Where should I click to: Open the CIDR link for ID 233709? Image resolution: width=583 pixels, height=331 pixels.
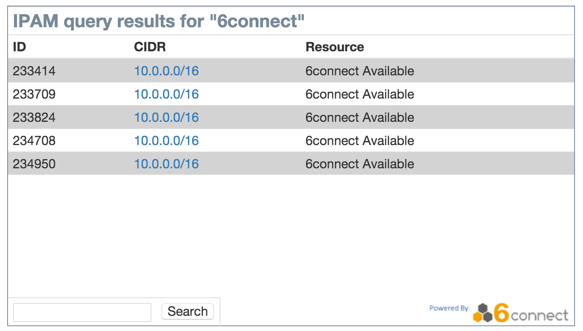point(166,94)
